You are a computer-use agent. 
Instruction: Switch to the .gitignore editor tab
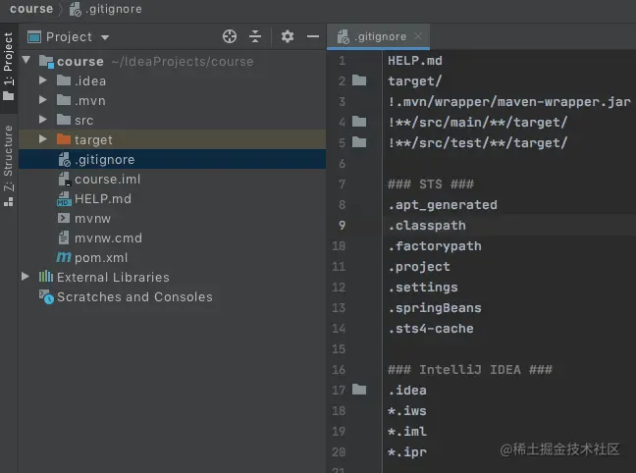tap(378, 36)
